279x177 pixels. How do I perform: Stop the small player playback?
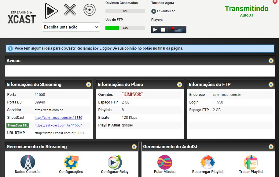pos(163,30)
